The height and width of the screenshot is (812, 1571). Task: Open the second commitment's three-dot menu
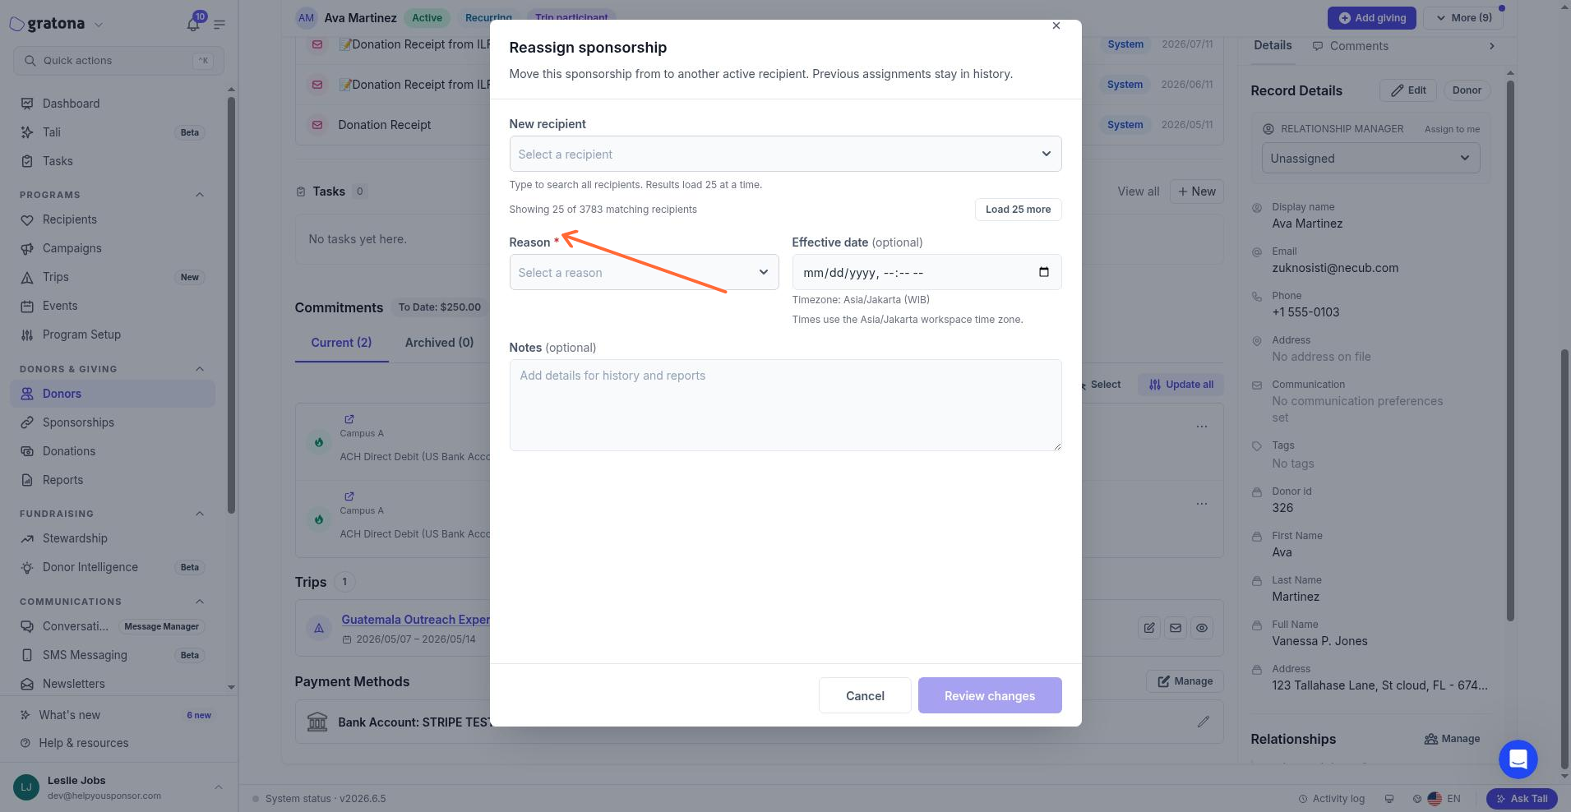point(1202,504)
